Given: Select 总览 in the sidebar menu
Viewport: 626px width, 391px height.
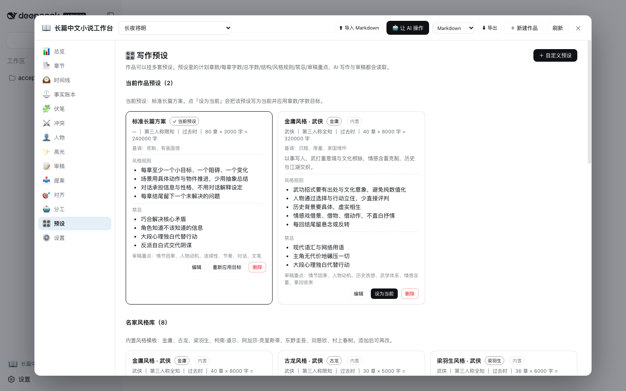Looking at the screenshot, I should [x=75, y=51].
